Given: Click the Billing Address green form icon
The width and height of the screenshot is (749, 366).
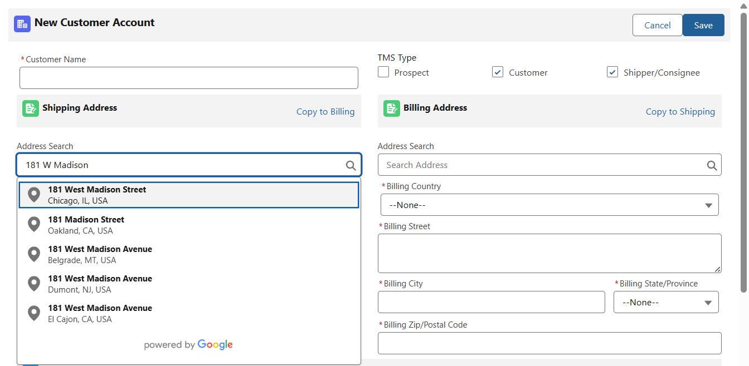Looking at the screenshot, I should click(392, 108).
